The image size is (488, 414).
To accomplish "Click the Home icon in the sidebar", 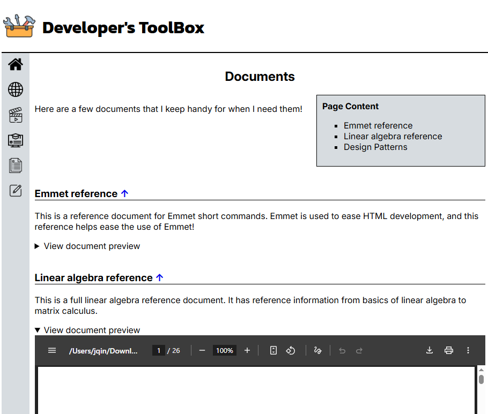I will click(16, 64).
